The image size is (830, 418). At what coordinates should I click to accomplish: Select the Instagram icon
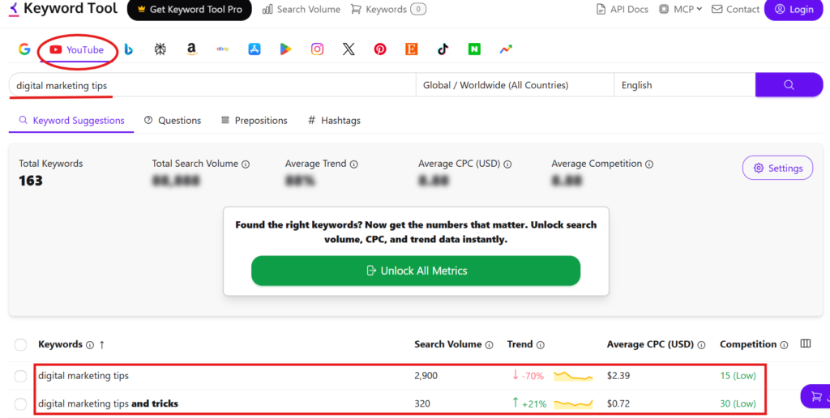click(x=317, y=49)
